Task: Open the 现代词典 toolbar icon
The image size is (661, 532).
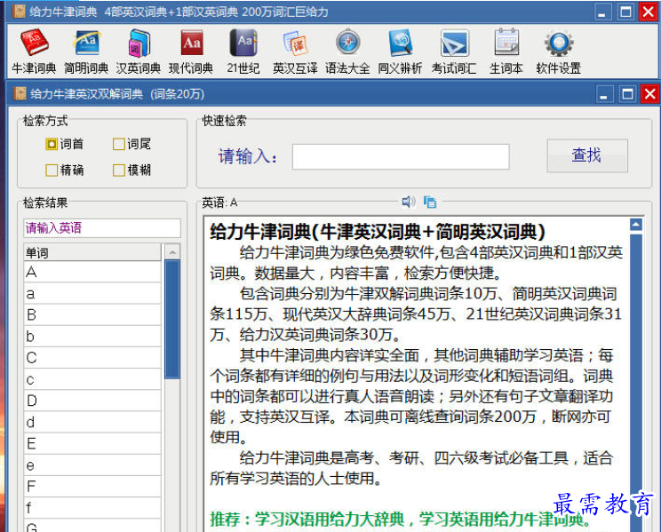Action: (191, 51)
